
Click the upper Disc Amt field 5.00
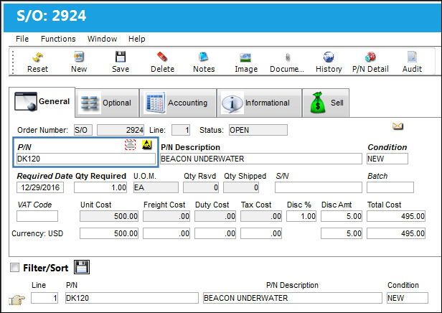click(342, 216)
